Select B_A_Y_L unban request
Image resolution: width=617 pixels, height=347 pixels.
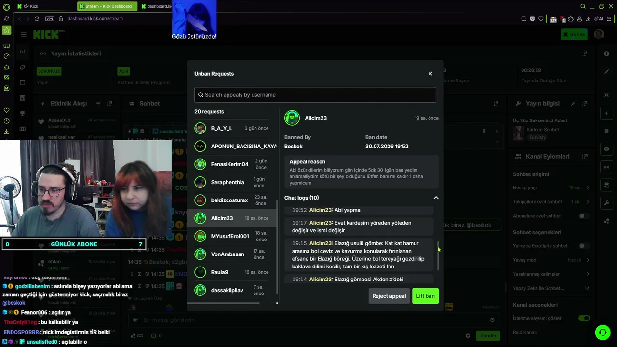pos(232,128)
